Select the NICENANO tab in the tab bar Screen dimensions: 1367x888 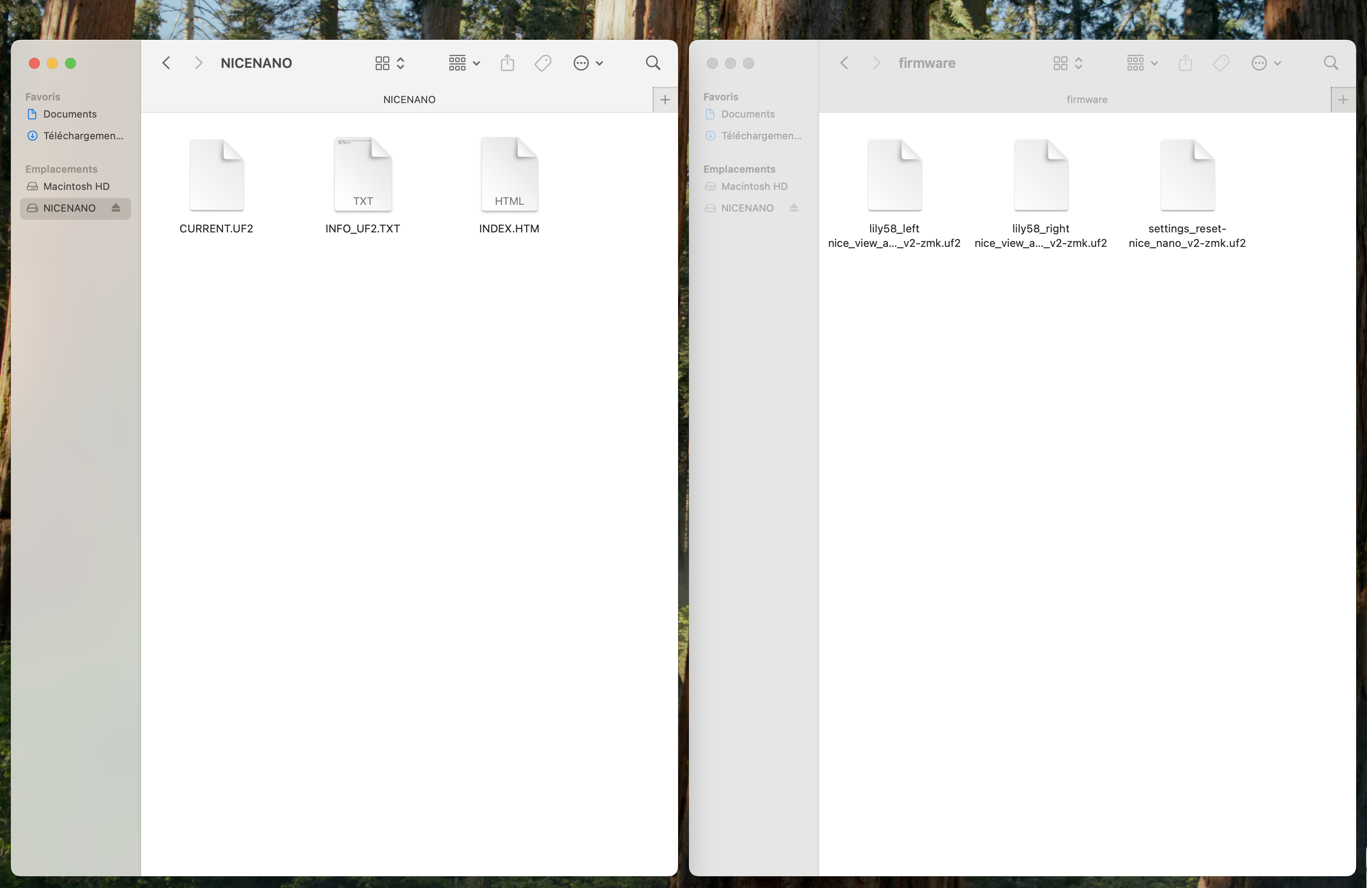pyautogui.click(x=409, y=99)
